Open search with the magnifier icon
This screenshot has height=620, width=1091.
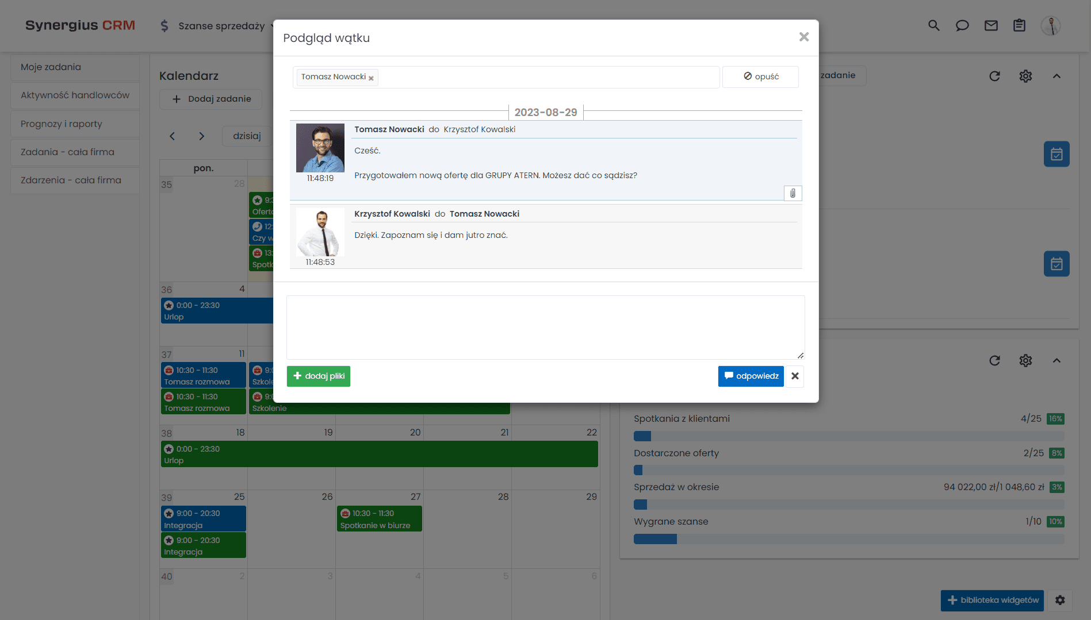[x=933, y=25]
